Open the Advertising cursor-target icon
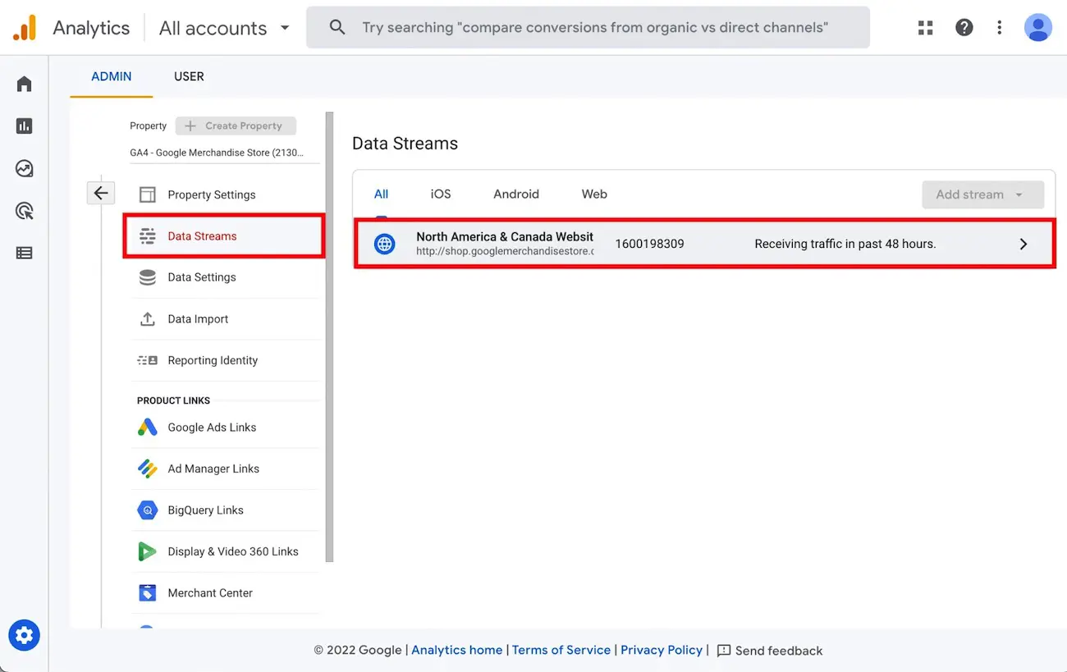This screenshot has width=1067, height=672. tap(25, 211)
